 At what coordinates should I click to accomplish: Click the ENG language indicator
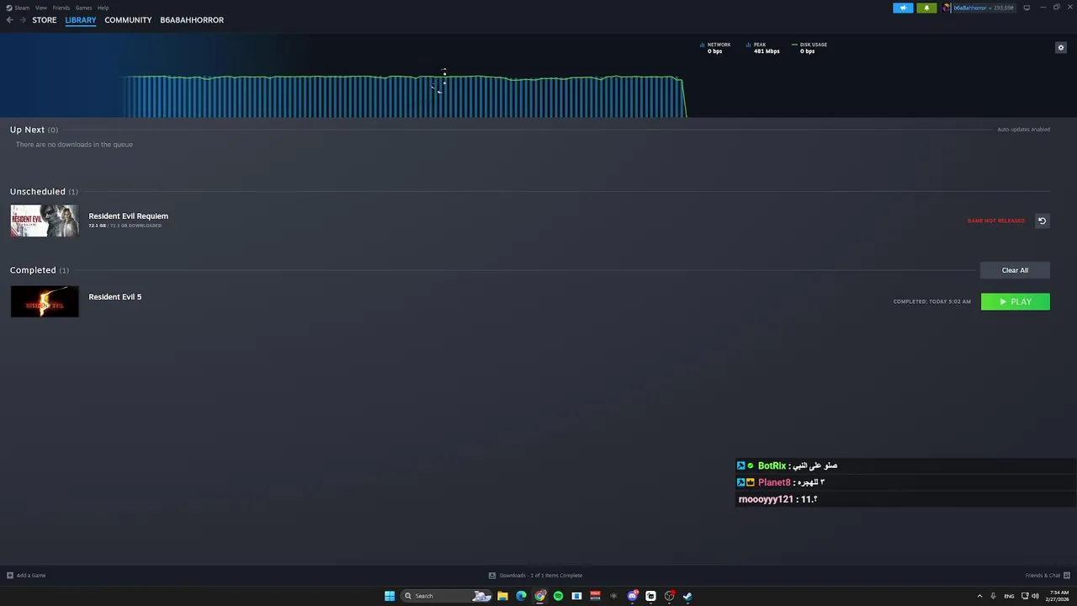[x=1009, y=596]
